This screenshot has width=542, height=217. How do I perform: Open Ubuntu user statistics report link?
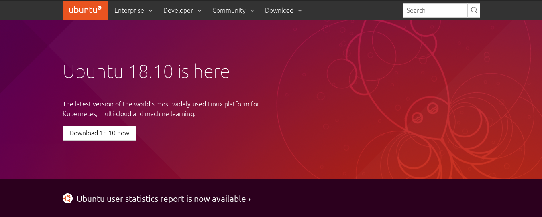click(x=164, y=199)
